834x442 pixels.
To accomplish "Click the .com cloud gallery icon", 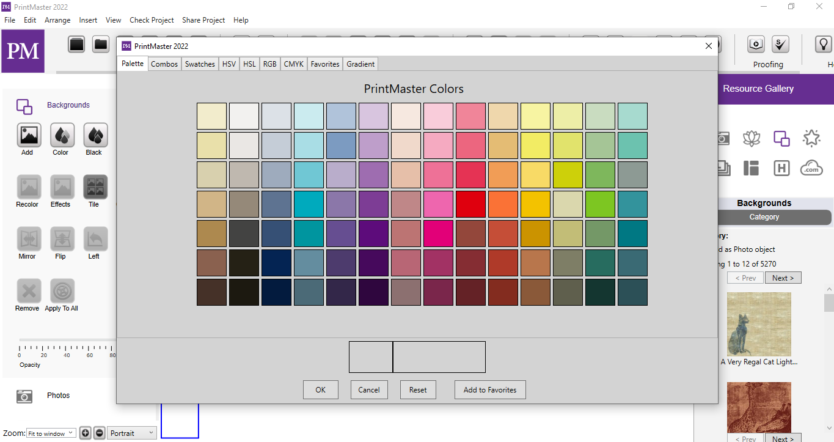I will pyautogui.click(x=811, y=168).
